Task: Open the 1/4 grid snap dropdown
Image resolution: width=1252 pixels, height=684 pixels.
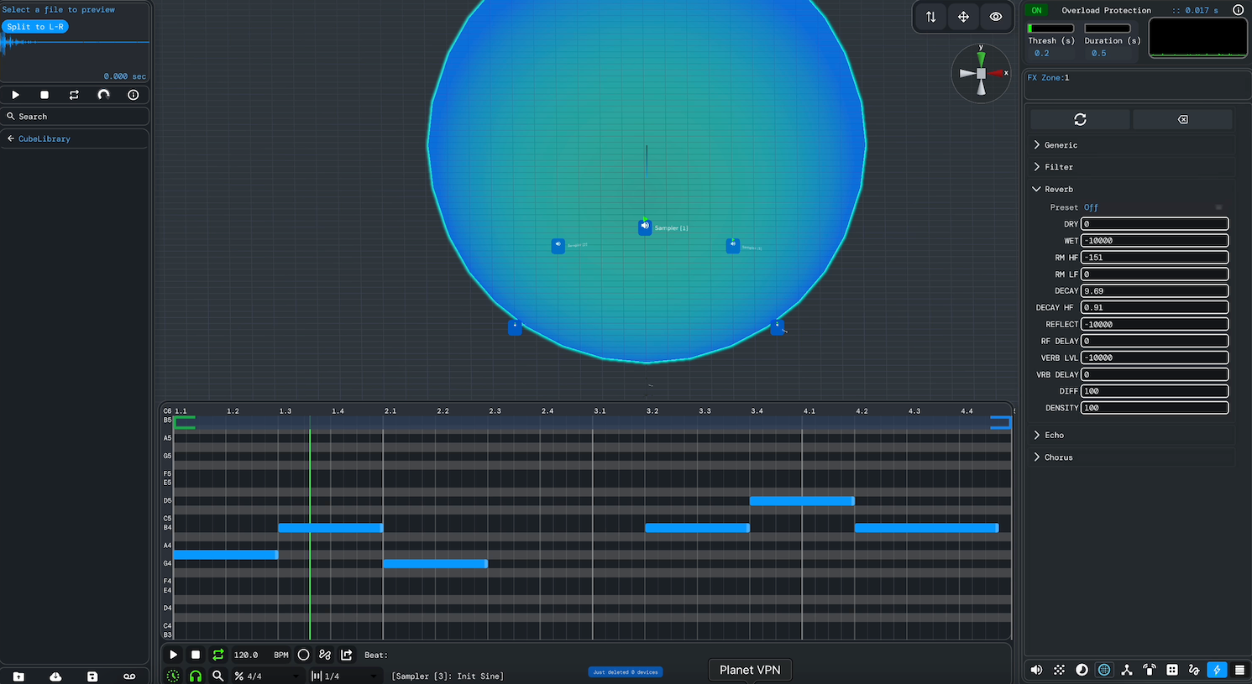Action: [x=343, y=676]
